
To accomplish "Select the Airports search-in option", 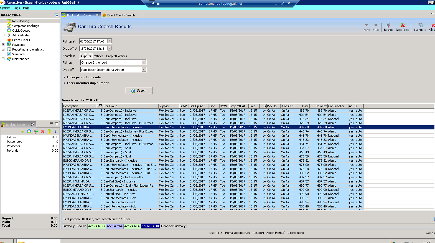I will 86,56.
